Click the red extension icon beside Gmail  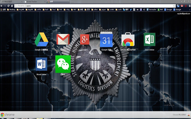pos(186,6)
